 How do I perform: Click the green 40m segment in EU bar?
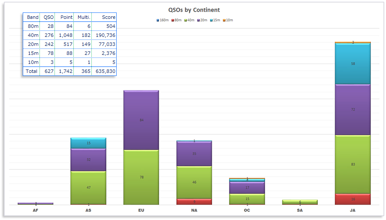pyautogui.click(x=141, y=177)
